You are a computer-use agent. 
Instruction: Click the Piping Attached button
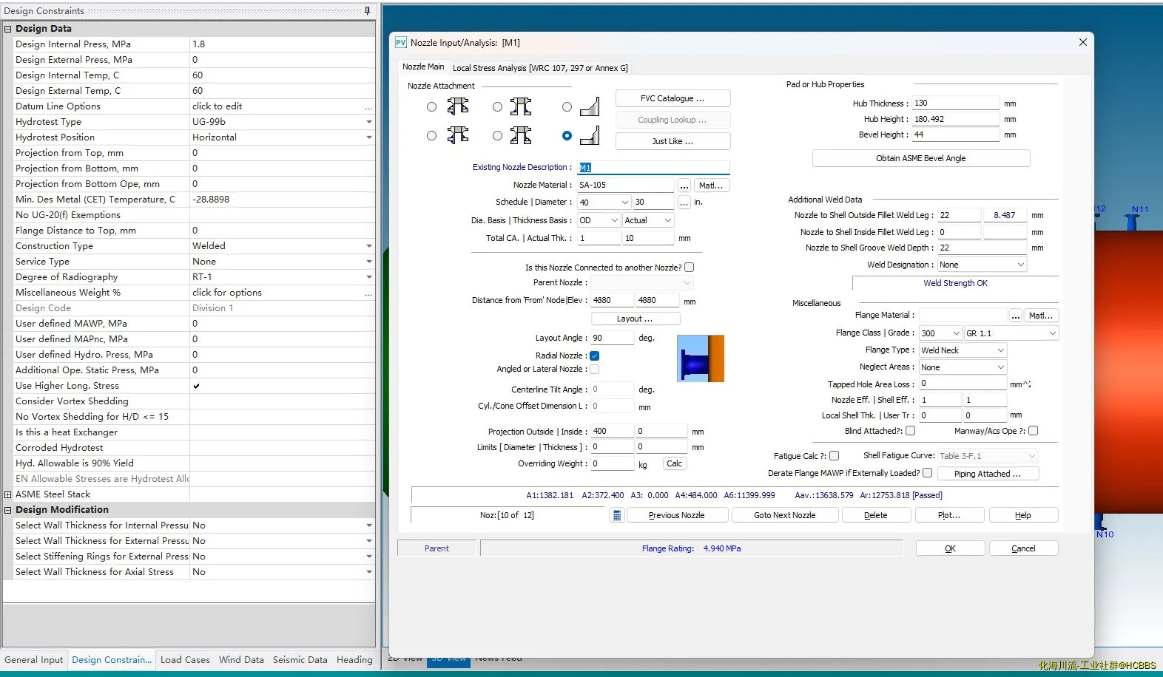click(988, 474)
